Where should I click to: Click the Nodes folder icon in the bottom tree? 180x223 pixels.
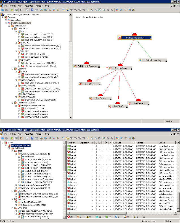(6, 143)
